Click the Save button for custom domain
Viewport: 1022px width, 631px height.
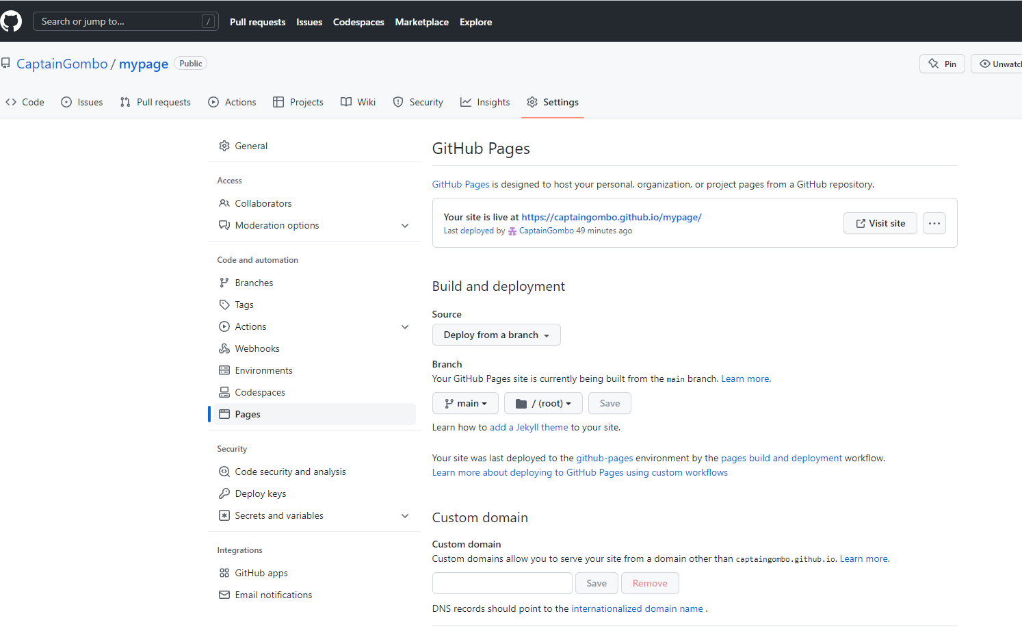click(x=597, y=583)
